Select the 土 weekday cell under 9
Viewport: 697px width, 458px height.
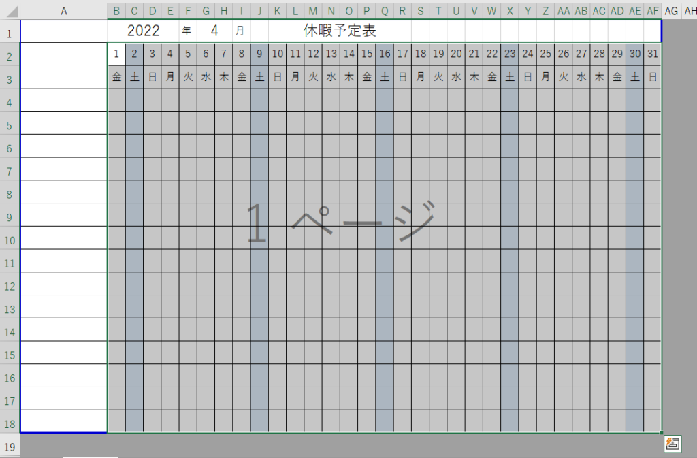[x=259, y=78]
